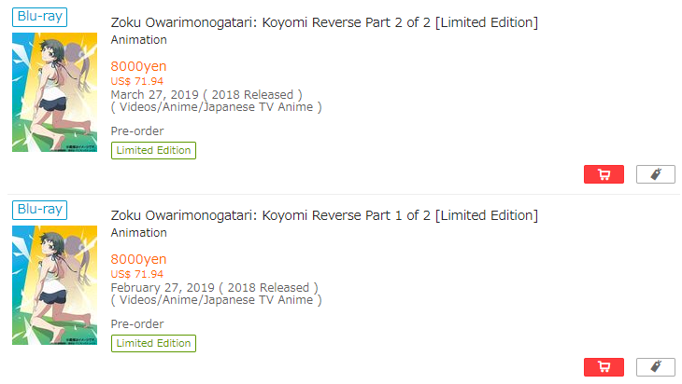Image resolution: width=682 pixels, height=384 pixels.
Task: Click the Blu-ray badge on Part 2 listing
Action: point(39,17)
